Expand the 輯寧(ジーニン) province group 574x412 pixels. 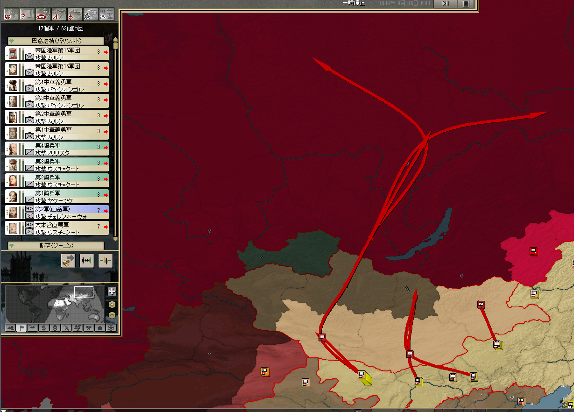56,245
